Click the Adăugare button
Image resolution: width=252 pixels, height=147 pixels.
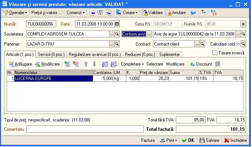coord(20,64)
